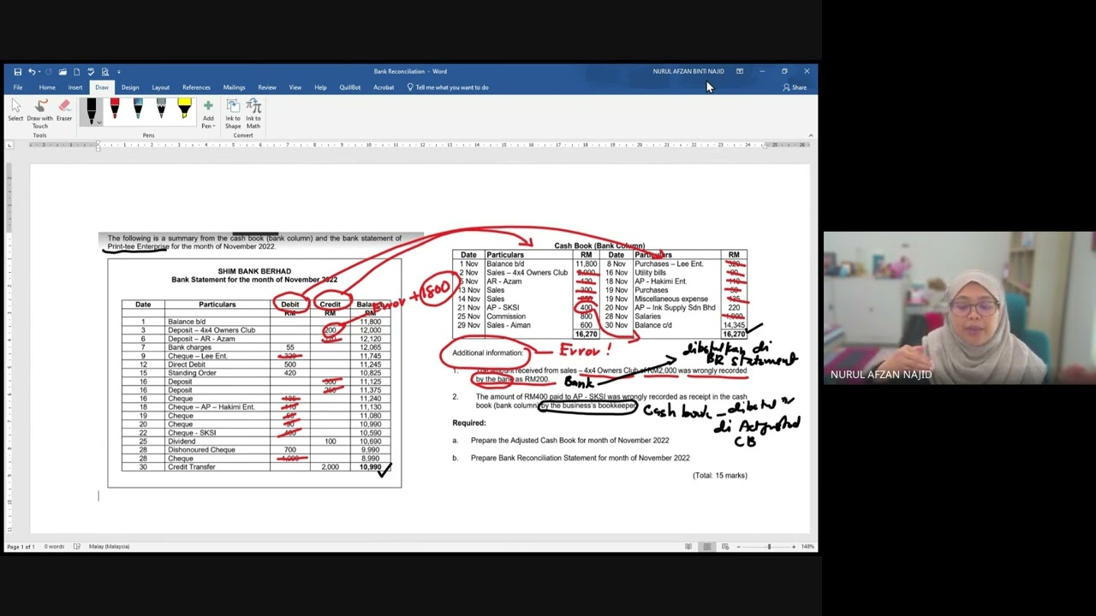Click 'SHIM BANK BERHAD' heading in the document
Screen dimensions: 1096x616
[x=254, y=271]
